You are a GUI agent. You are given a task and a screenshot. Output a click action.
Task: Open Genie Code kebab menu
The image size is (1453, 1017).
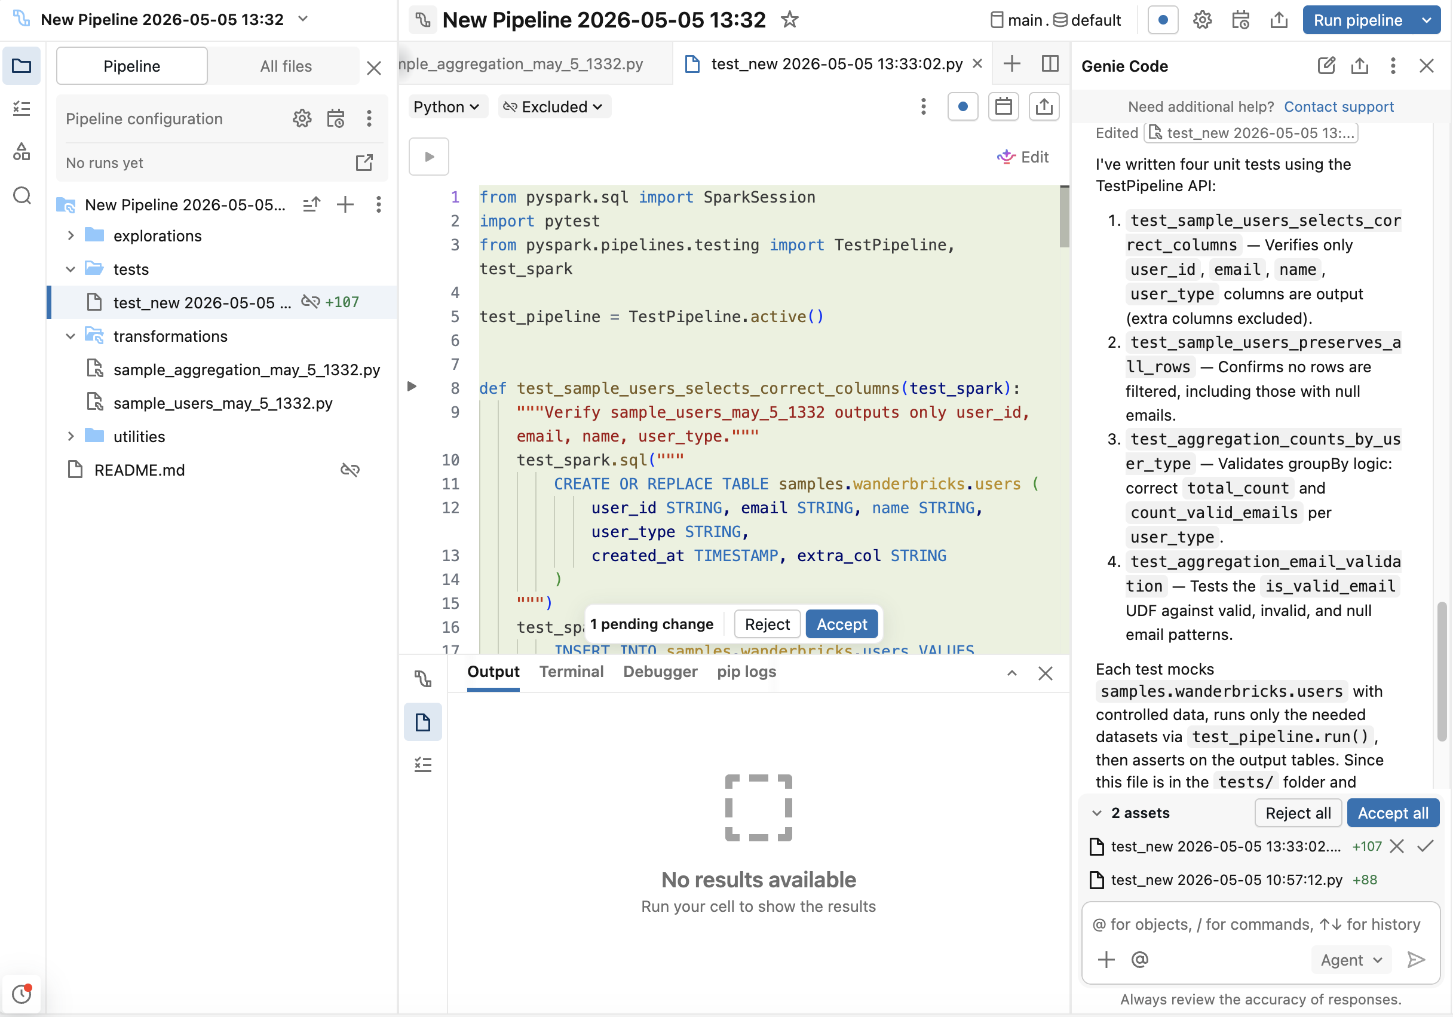tap(1393, 66)
